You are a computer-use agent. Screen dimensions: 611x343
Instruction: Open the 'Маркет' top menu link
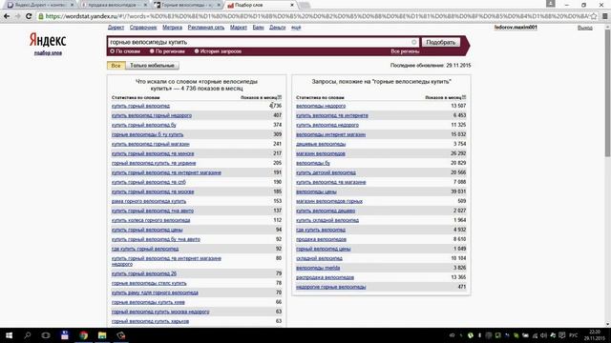(x=239, y=28)
